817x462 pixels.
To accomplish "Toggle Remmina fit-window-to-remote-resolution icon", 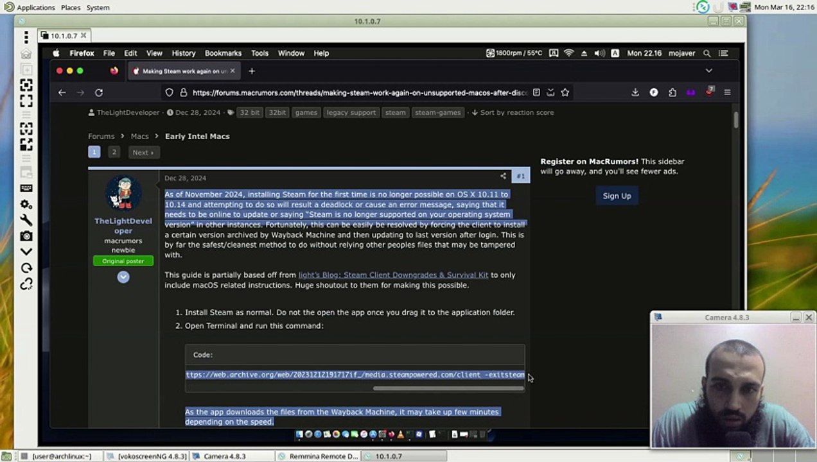I will (x=26, y=85).
